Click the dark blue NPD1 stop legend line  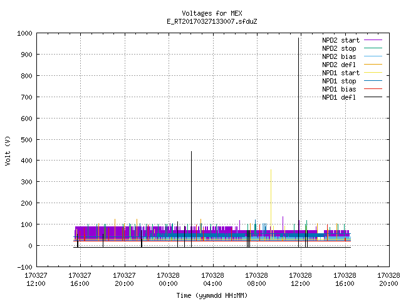[x=373, y=81]
